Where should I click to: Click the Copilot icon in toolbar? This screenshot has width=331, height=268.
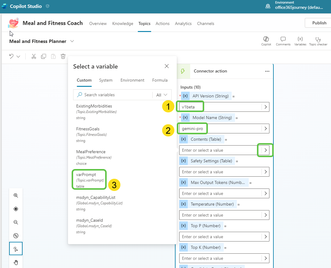coord(266,39)
